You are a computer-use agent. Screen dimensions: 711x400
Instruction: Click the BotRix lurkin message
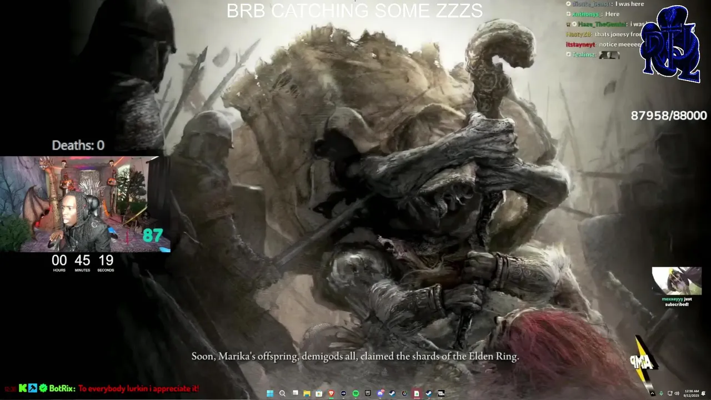point(138,389)
